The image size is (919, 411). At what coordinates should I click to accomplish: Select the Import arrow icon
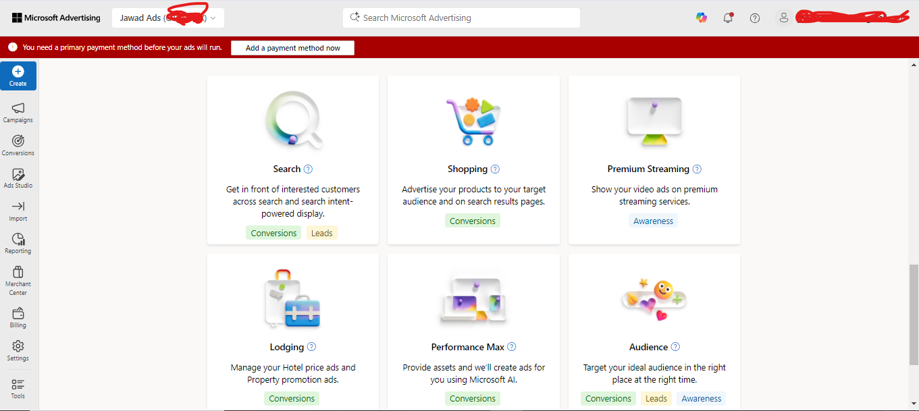coord(18,211)
